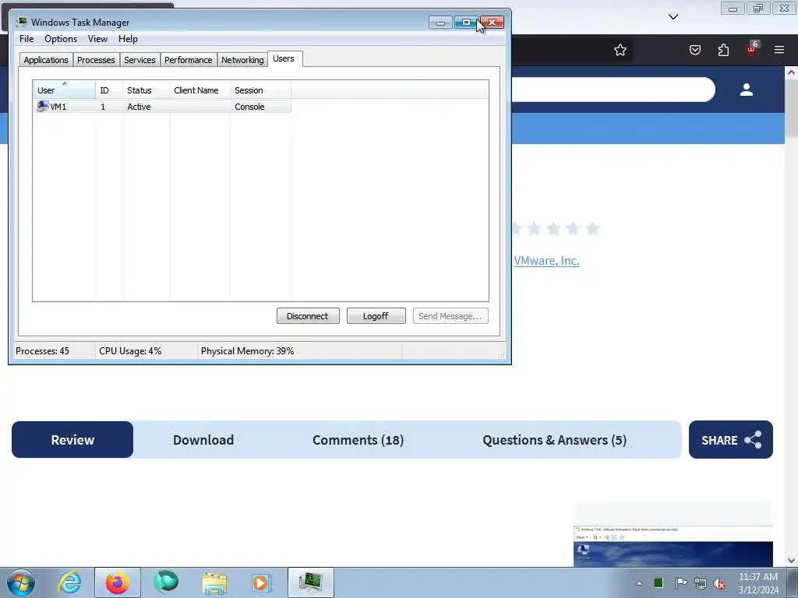
Task: Click the Task Manager title bar icon
Action: pos(21,22)
